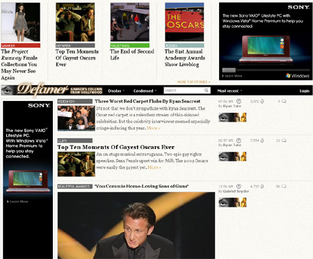This screenshot has height=259, width=313.
Task: Open Project Runway Finale top story title
Action: click(19, 64)
